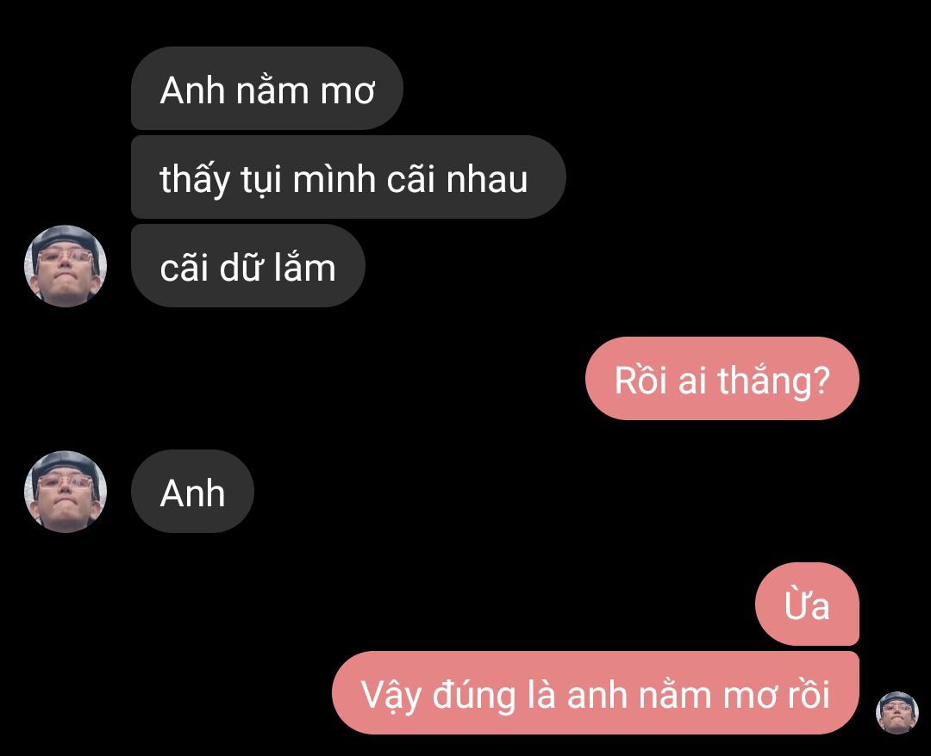Tap the "thấy tụi mình cãi nhau" message
Screen dimensions: 931x756
point(348,177)
